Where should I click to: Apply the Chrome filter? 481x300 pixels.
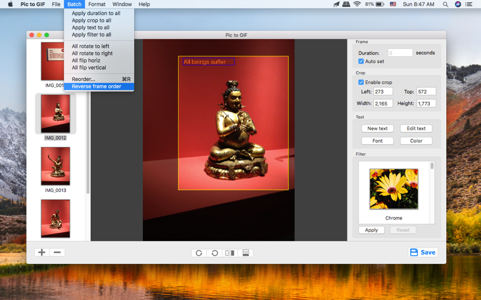tap(372, 230)
